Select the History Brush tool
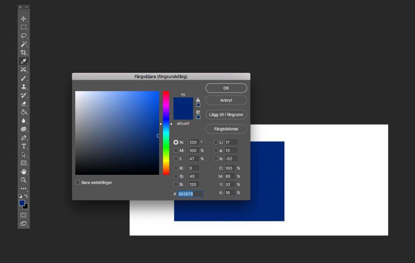This screenshot has width=415, height=263. [x=24, y=95]
